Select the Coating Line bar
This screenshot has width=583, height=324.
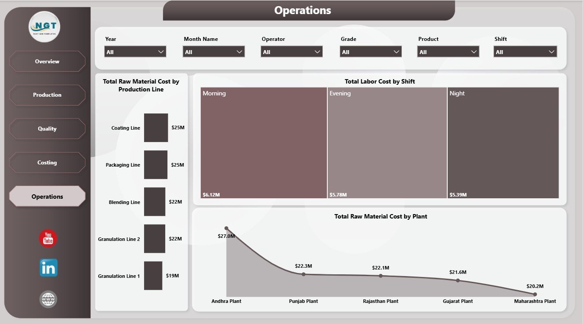pyautogui.click(x=156, y=128)
